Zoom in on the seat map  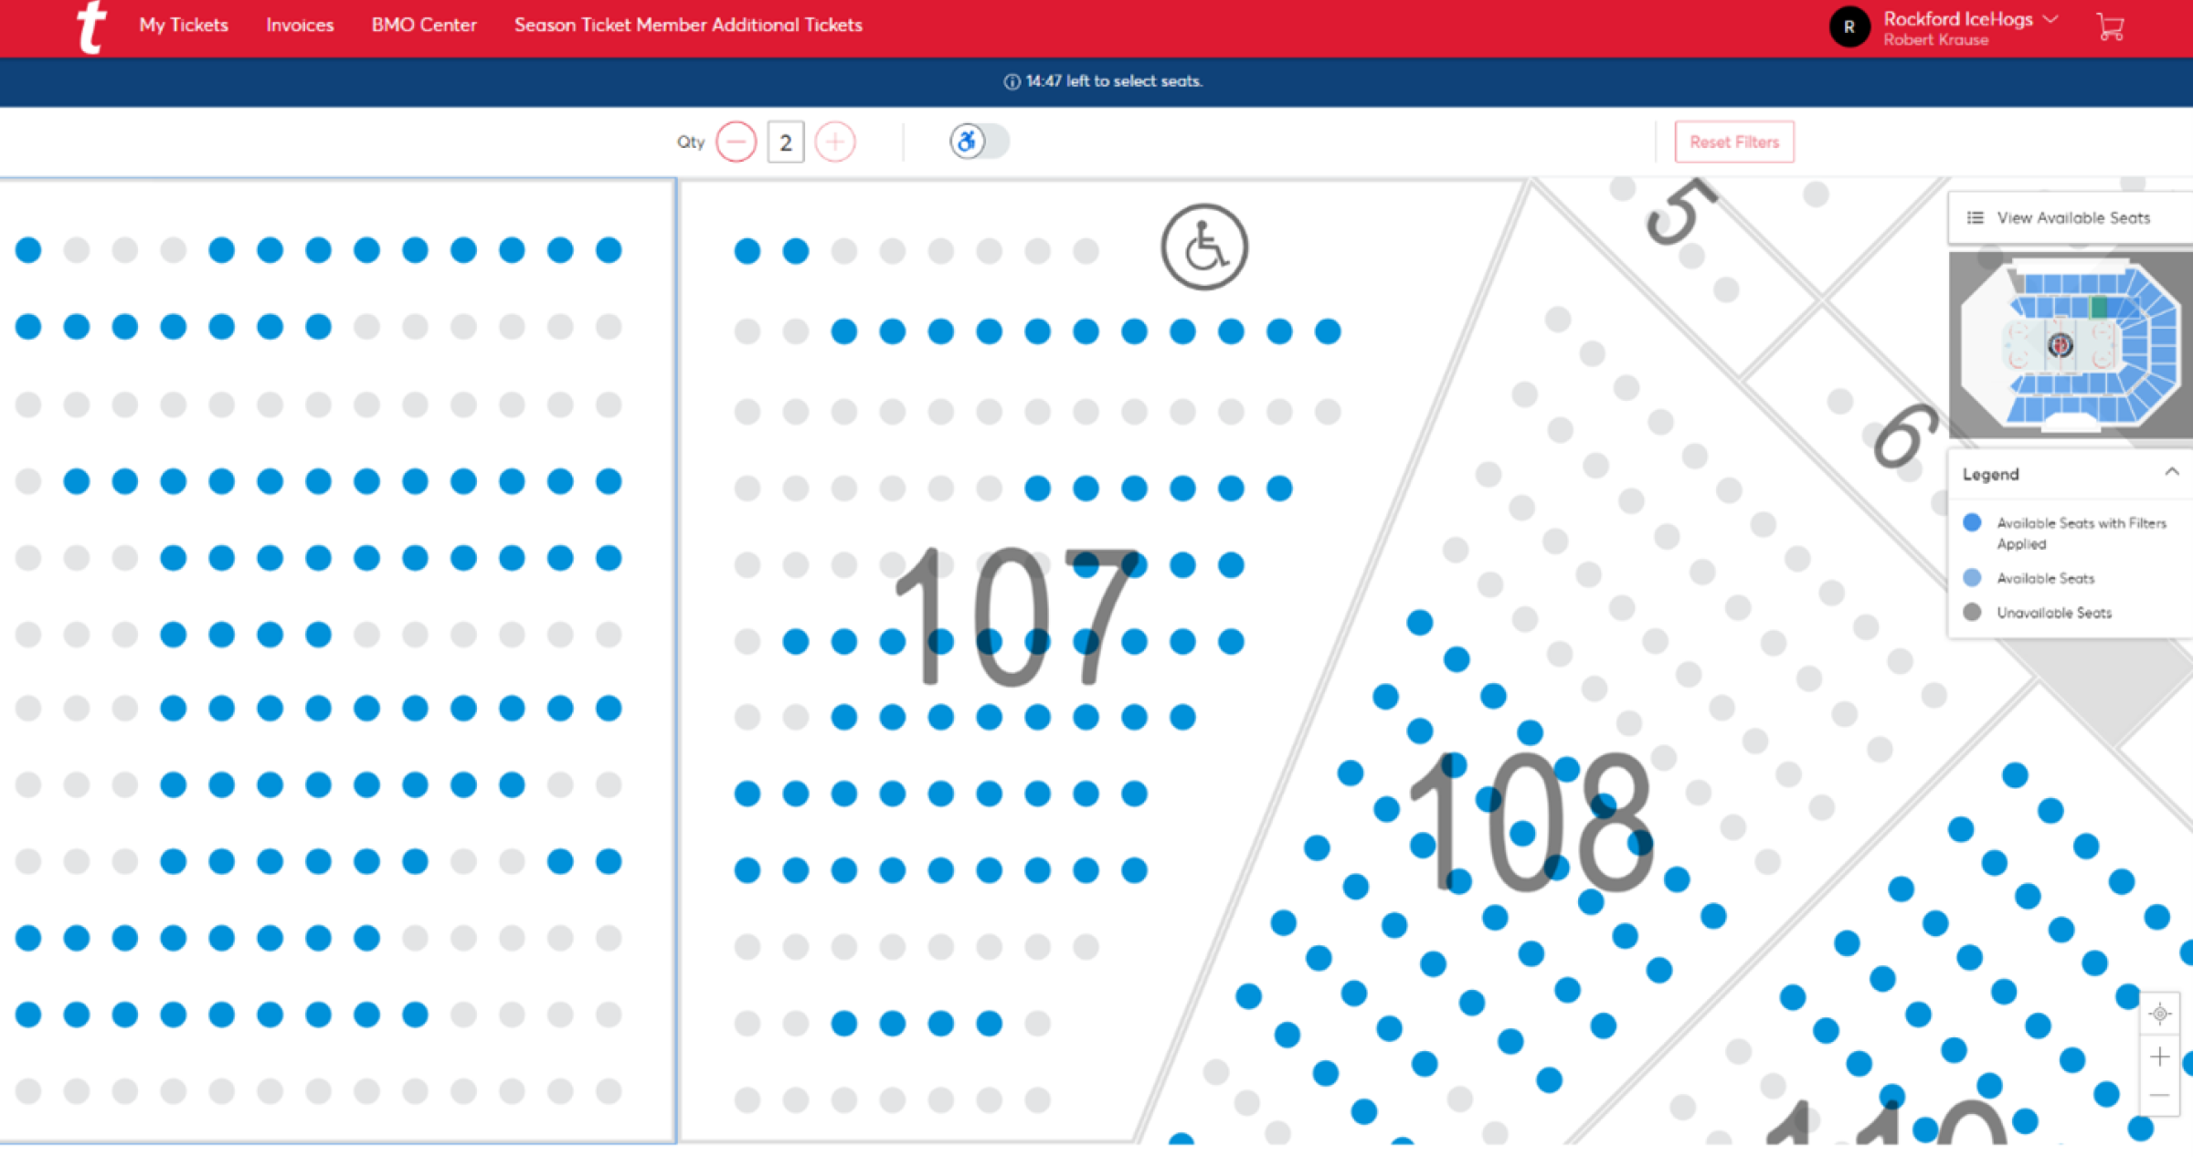coord(2160,1057)
